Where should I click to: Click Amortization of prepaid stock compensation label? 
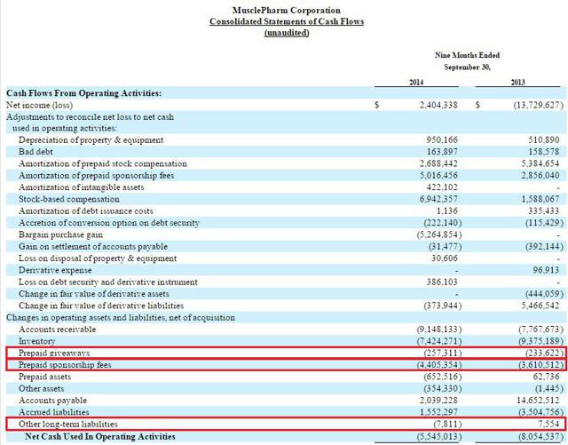pyautogui.click(x=103, y=163)
